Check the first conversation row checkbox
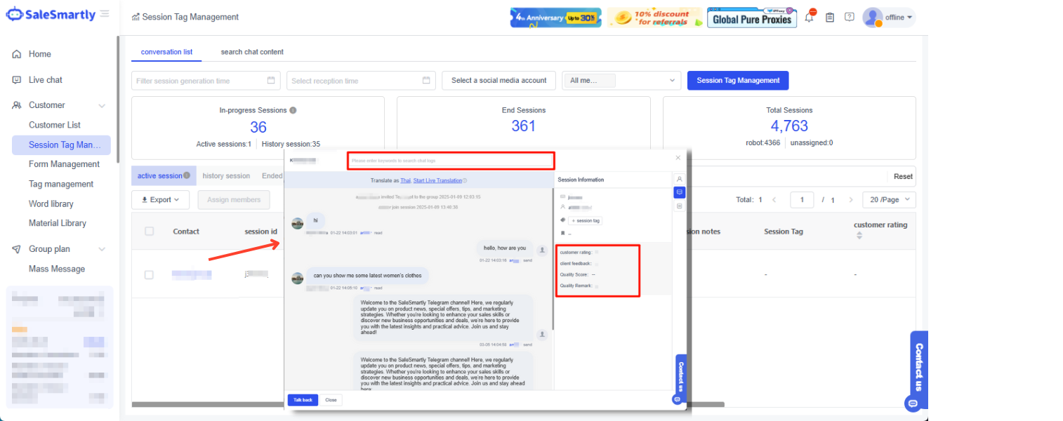The image size is (1063, 421). tap(149, 275)
